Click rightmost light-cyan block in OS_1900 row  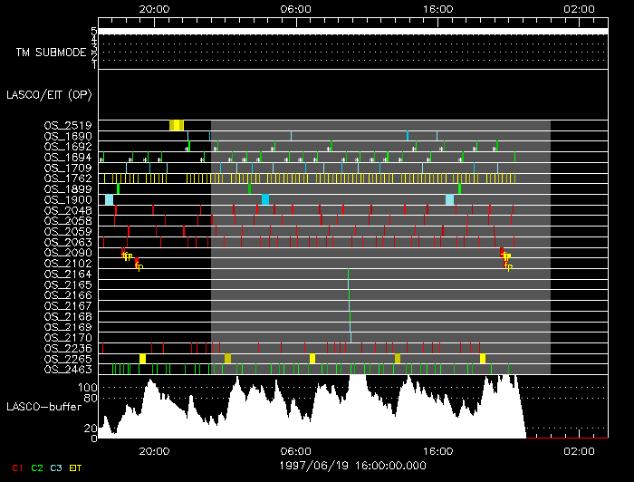click(x=449, y=199)
